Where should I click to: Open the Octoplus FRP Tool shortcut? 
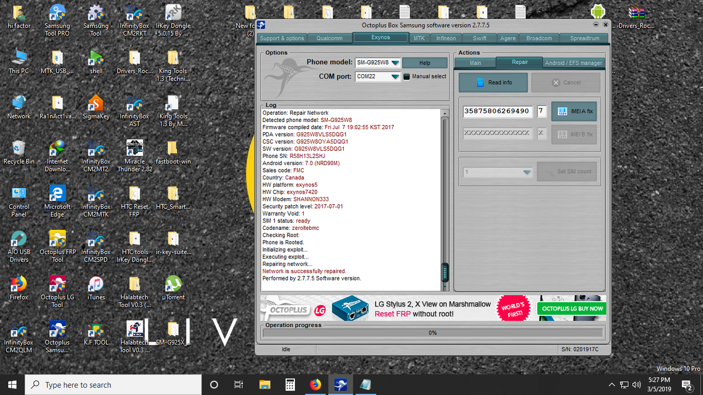pos(57,247)
